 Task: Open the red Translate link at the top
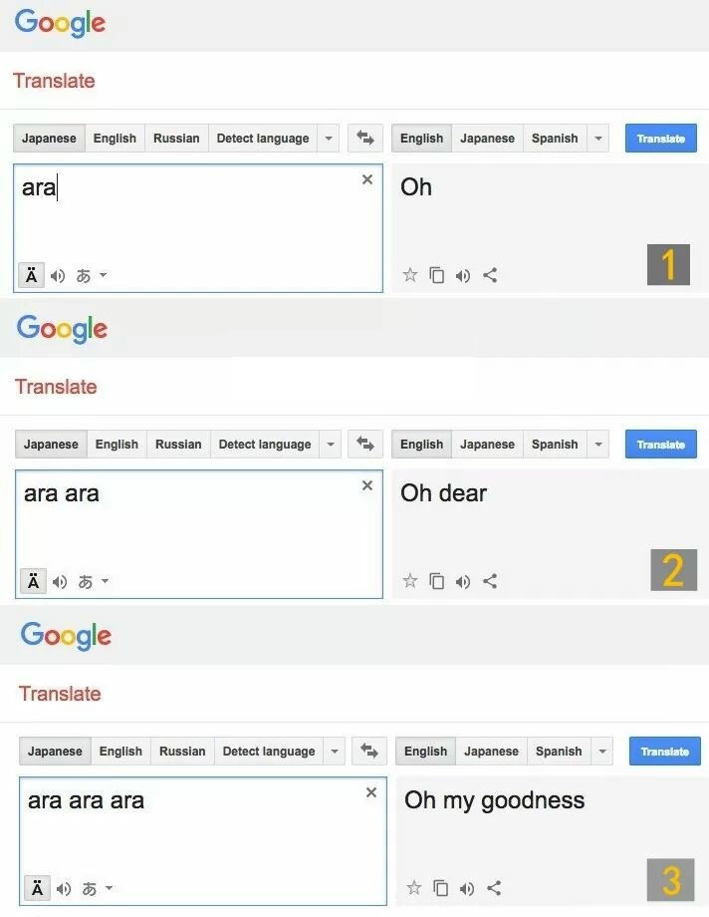[x=54, y=81]
